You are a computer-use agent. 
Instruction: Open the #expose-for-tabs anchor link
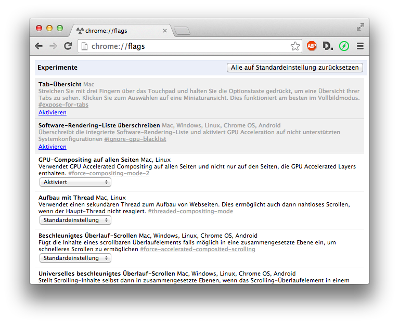(63, 105)
